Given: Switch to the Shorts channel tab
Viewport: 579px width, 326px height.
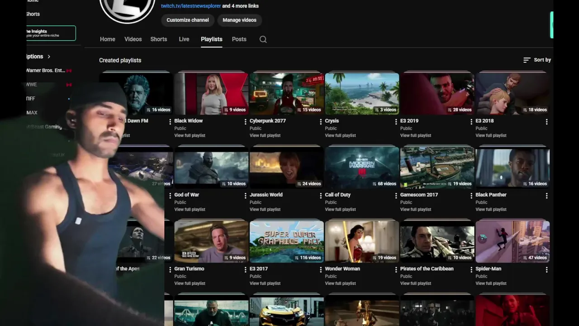Looking at the screenshot, I should [x=159, y=39].
